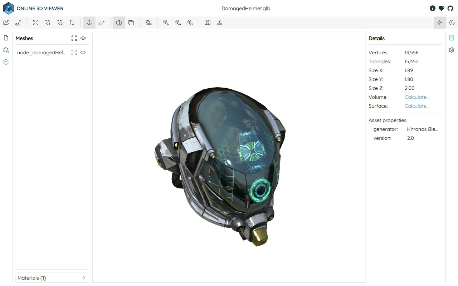Image resolution: width=458 pixels, height=286 pixels.
Task: Open a model from URL
Action: pos(18,23)
